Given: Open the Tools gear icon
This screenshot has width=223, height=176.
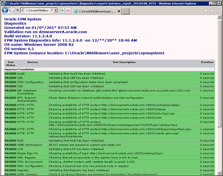Looking at the screenshot, I should tap(218, 10).
